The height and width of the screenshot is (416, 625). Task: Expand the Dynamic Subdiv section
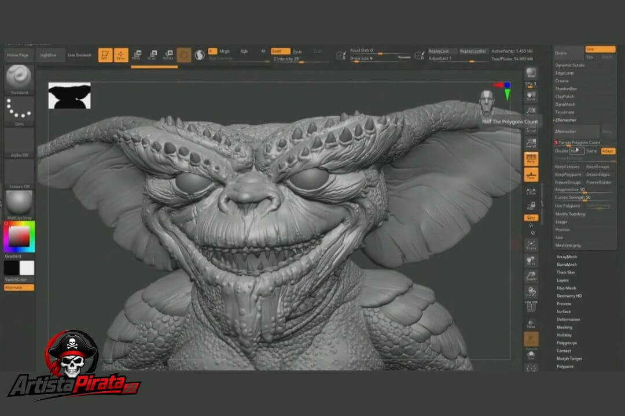570,65
